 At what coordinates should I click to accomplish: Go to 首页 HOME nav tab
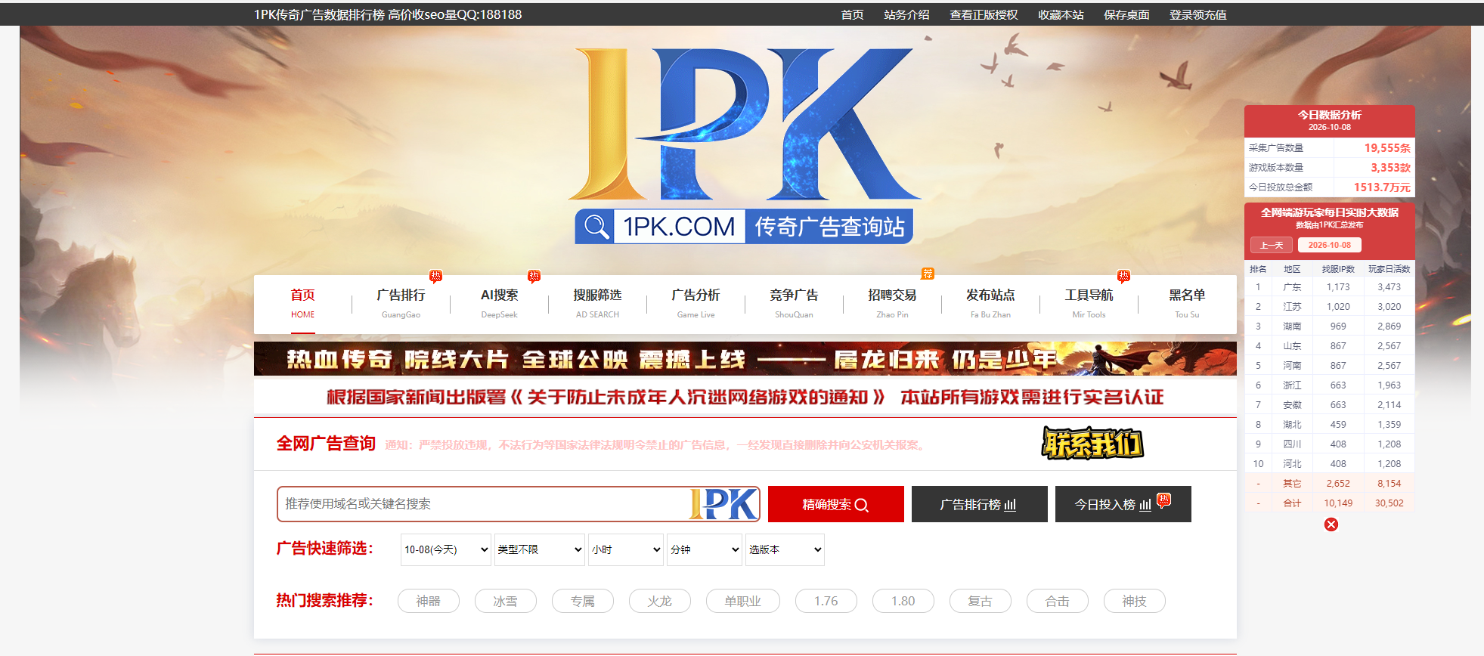[302, 304]
